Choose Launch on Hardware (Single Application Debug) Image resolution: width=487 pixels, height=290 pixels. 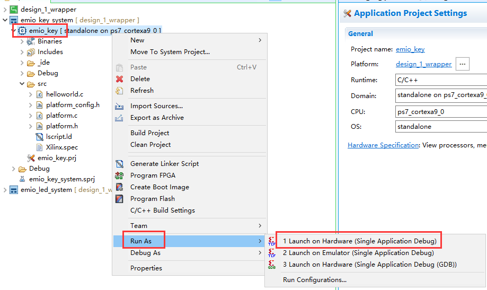coord(375,241)
